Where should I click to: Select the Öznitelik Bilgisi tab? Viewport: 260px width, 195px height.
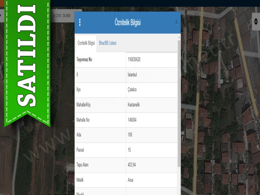pyautogui.click(x=86, y=43)
